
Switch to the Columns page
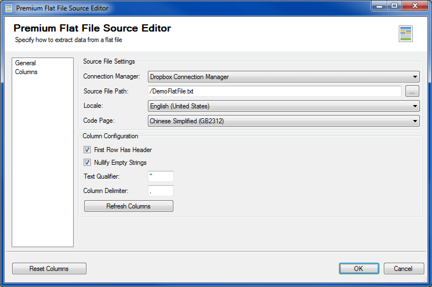[26, 72]
